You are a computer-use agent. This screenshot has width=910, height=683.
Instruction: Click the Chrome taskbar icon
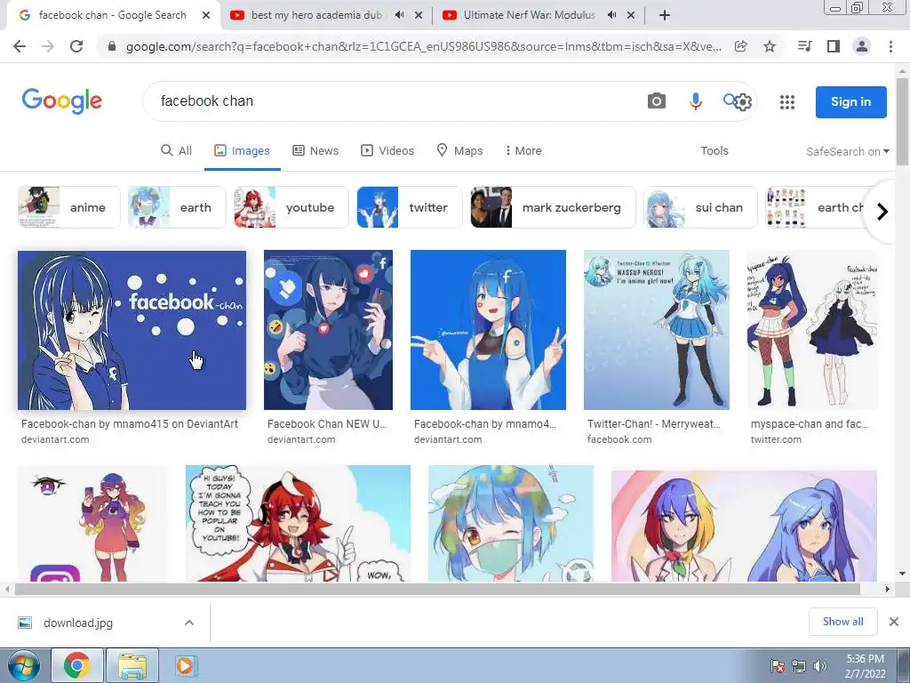point(77,665)
